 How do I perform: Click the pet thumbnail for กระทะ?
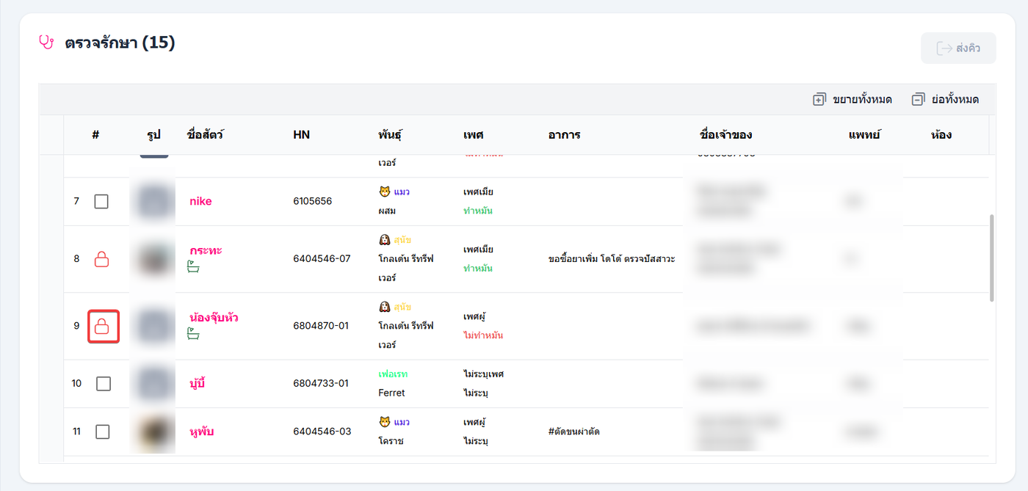[154, 258]
